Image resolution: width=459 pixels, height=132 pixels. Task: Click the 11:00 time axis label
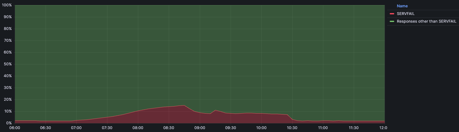coord(323,128)
